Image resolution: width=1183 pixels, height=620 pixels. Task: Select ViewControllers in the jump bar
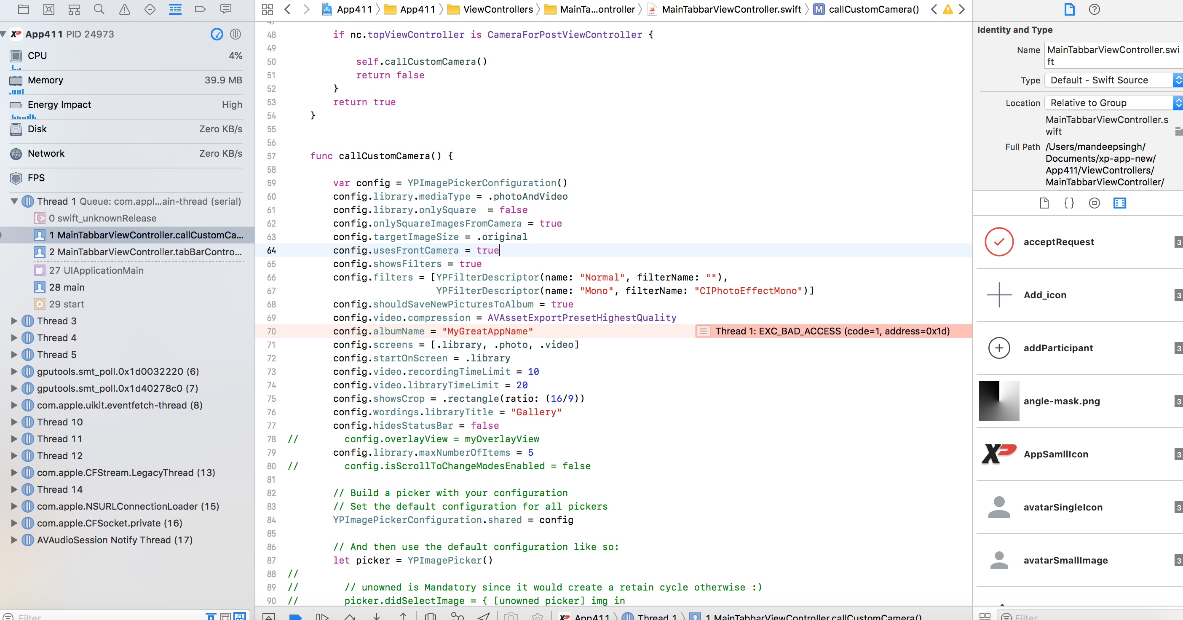click(x=498, y=9)
